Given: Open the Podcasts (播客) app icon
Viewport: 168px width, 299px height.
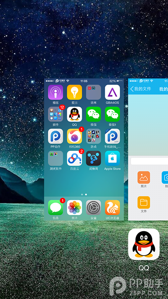Looking at the screenshot, I should point(55,92).
